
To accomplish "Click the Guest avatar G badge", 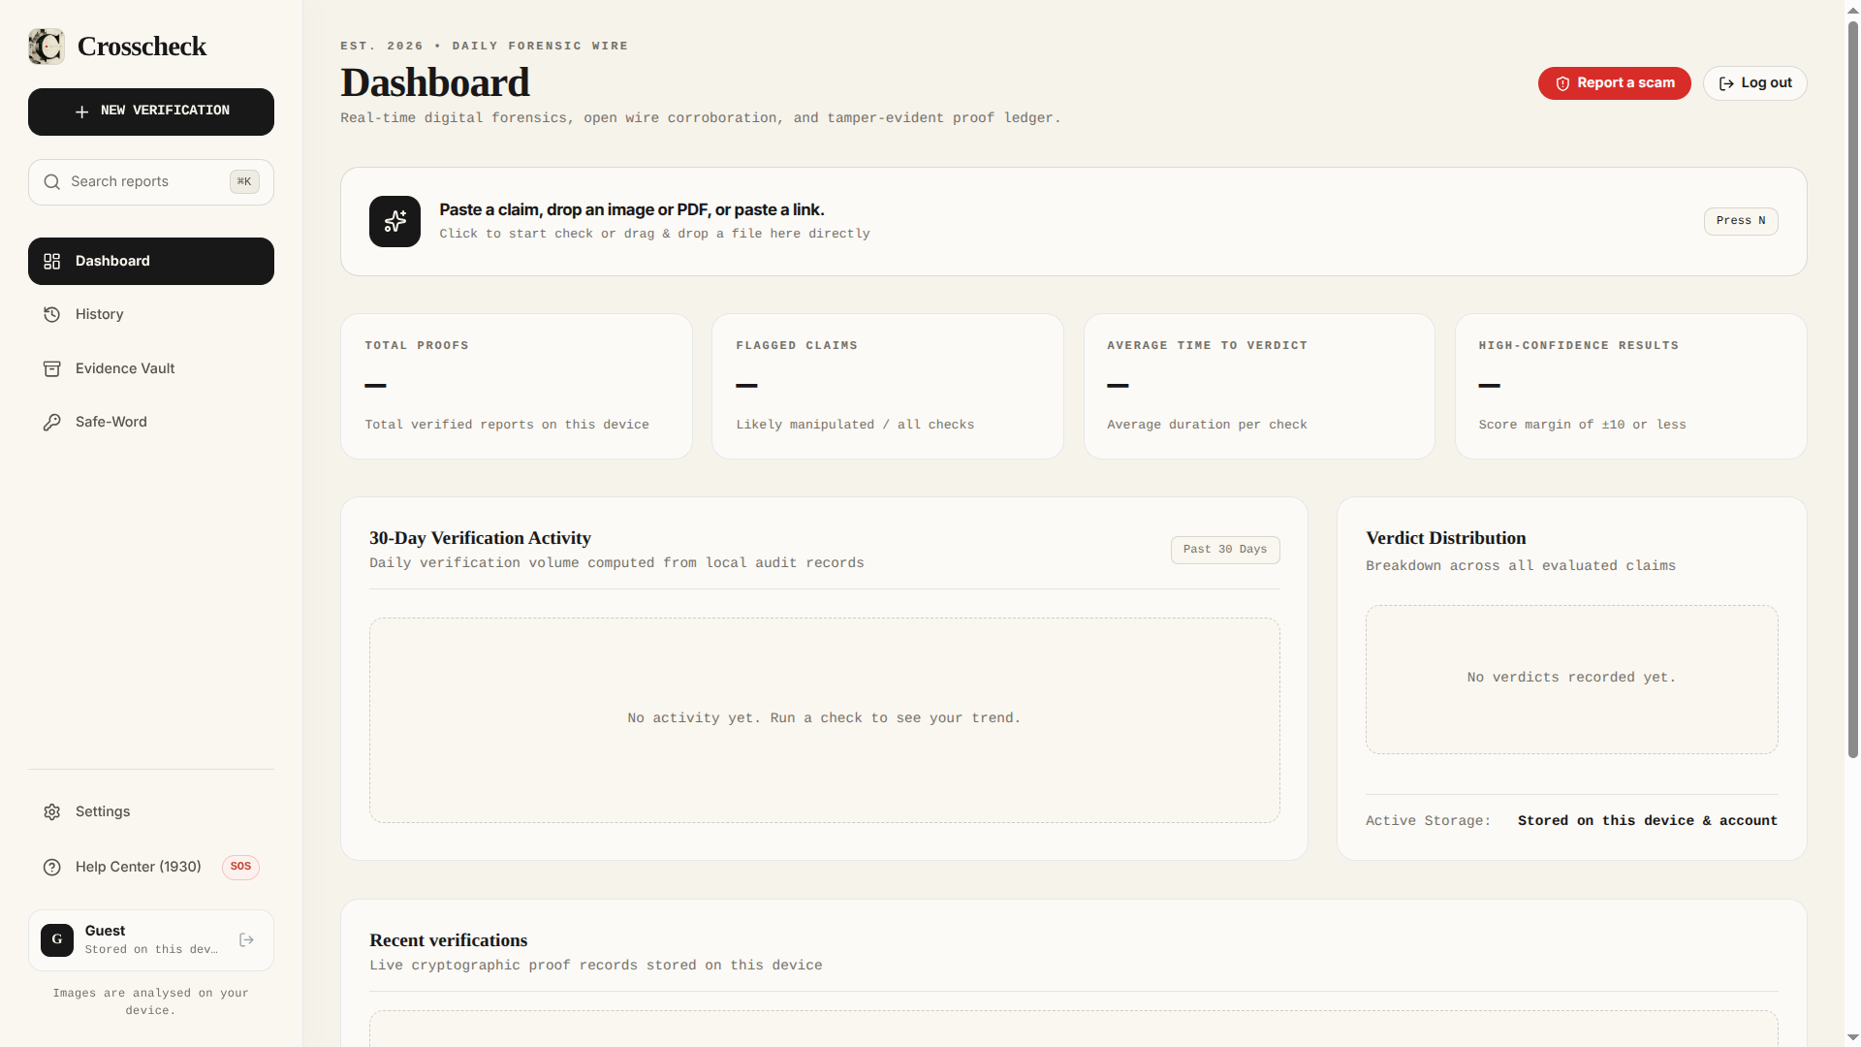I will 57,940.
